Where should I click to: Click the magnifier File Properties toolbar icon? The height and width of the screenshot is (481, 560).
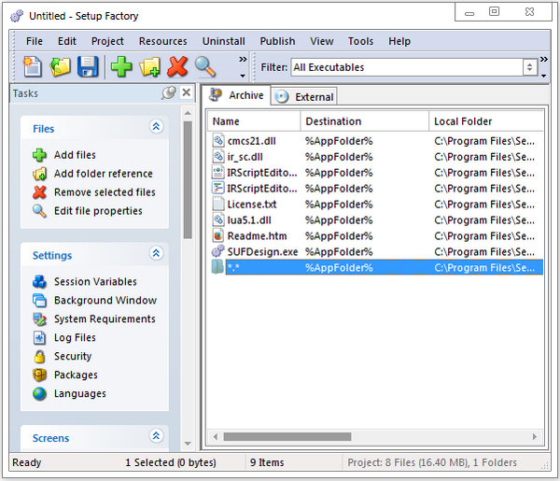[205, 66]
